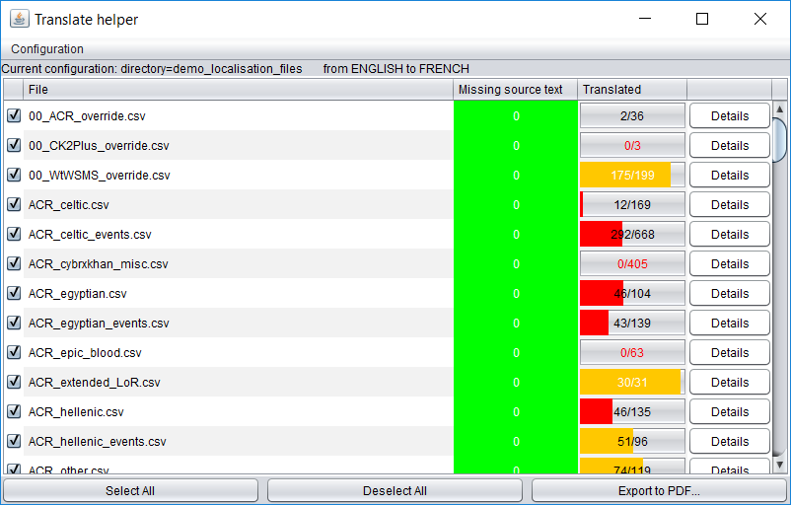Show Details for ACR_epic_blood.csv
The width and height of the screenshot is (791, 505).
(x=730, y=353)
